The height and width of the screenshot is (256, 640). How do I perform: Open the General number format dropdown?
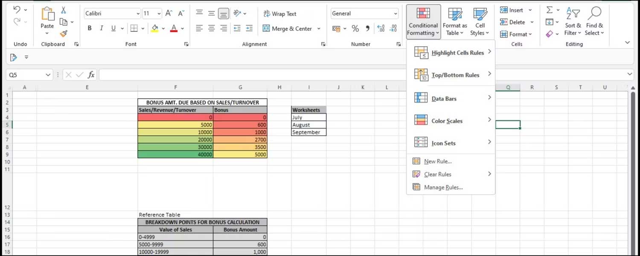pyautogui.click(x=396, y=14)
